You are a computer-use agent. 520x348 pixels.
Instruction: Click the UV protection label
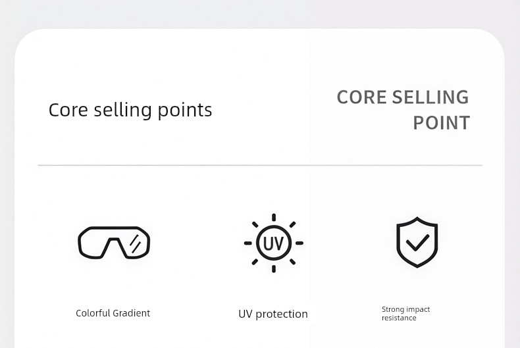point(273,314)
